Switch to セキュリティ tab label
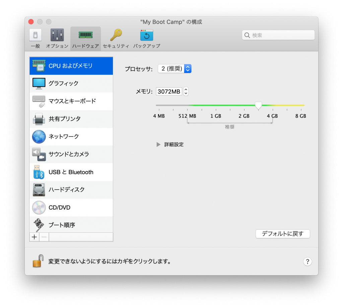Image resolution: width=343 pixels, height=308 pixels. point(116,46)
